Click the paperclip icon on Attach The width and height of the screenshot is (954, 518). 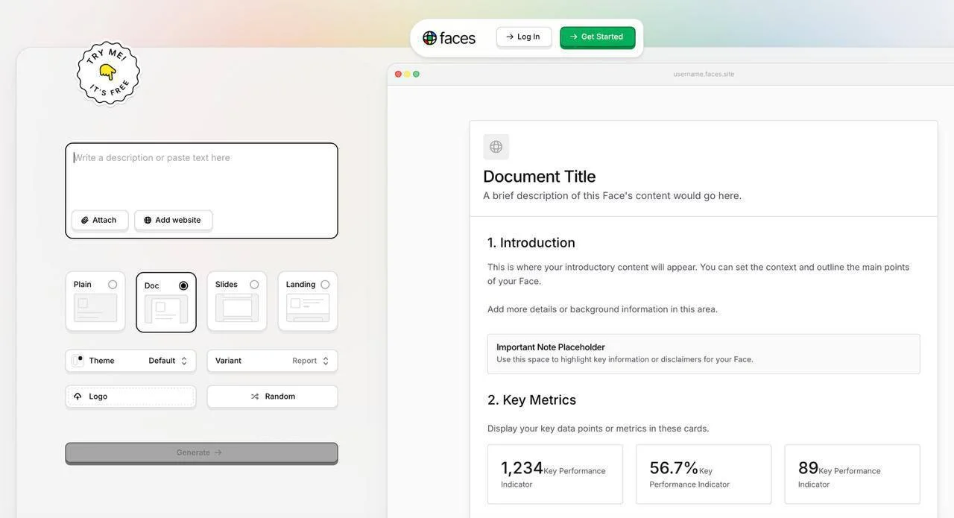point(85,221)
